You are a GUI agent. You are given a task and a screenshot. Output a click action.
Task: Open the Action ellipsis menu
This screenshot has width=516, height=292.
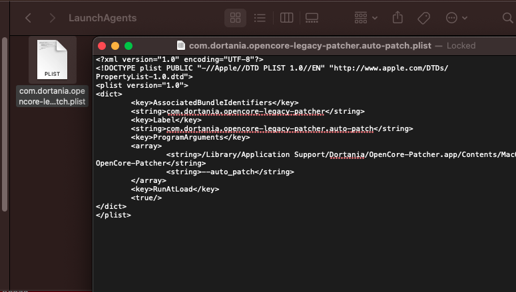pos(457,18)
